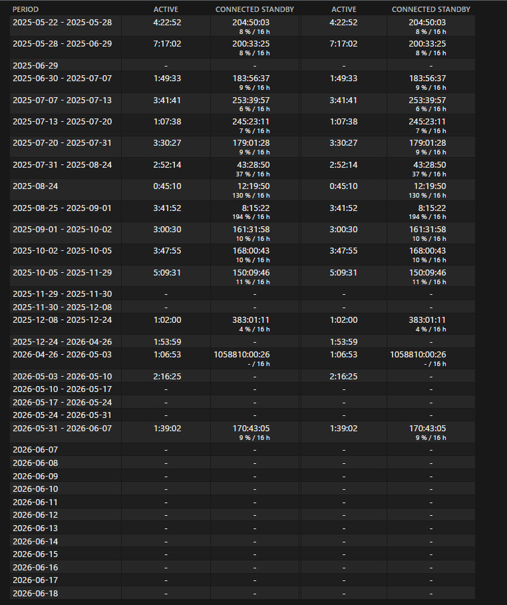Click the right 43:28:50 standby value
This screenshot has width=507, height=605.
pyautogui.click(x=429, y=165)
